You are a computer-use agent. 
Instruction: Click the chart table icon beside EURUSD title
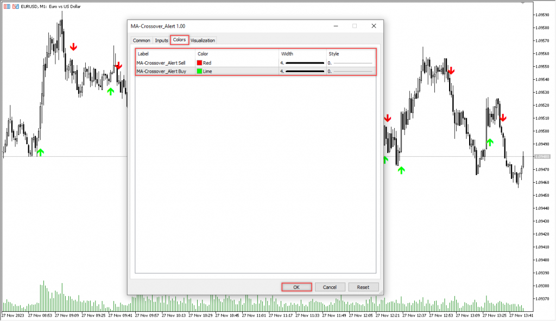coord(7,7)
